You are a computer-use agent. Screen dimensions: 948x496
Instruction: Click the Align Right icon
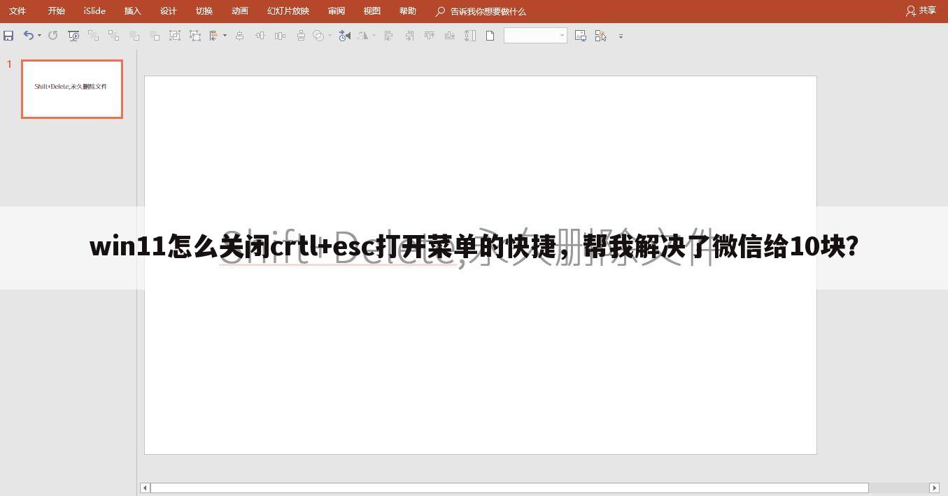coord(409,35)
